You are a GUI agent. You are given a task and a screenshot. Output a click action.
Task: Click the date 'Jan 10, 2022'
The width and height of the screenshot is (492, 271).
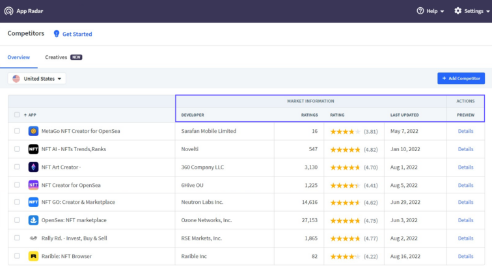(x=405, y=149)
